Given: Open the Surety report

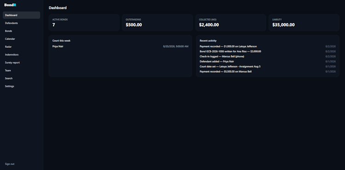Looking at the screenshot, I should (x=21, y=62).
